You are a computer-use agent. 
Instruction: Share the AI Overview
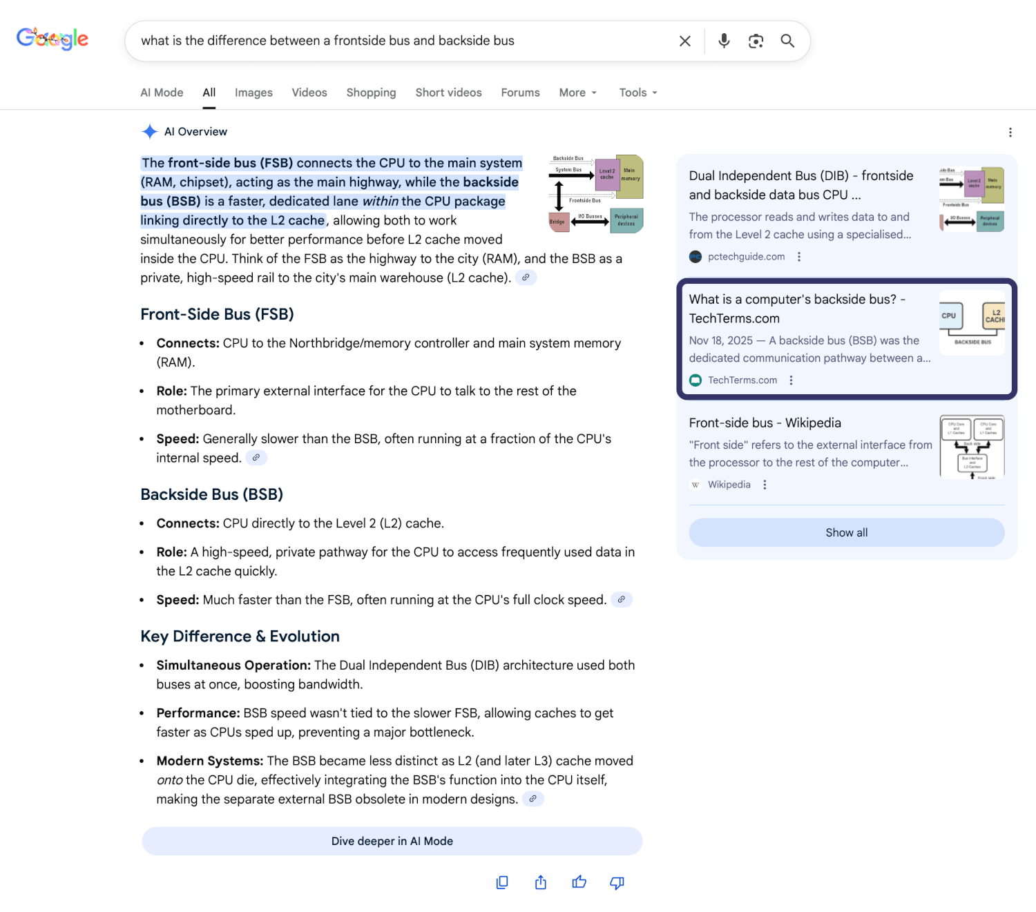[540, 882]
